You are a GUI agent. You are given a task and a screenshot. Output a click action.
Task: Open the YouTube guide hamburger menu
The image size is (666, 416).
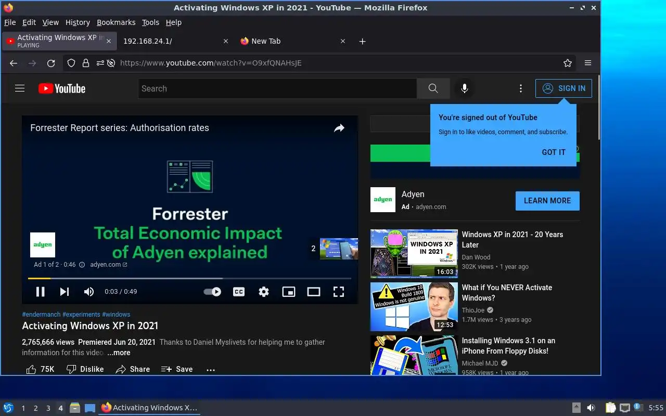click(x=20, y=88)
